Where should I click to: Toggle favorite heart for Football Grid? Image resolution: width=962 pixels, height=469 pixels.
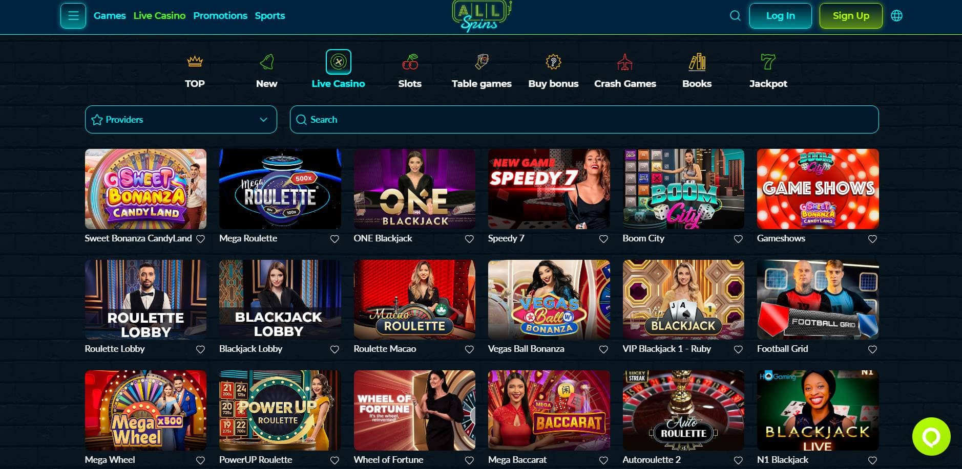[872, 349]
